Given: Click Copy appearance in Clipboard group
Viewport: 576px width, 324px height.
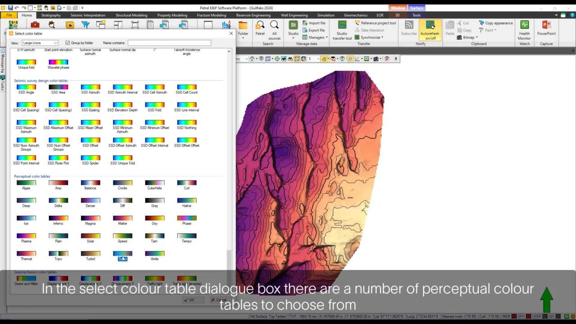Looking at the screenshot, I should click(x=495, y=23).
